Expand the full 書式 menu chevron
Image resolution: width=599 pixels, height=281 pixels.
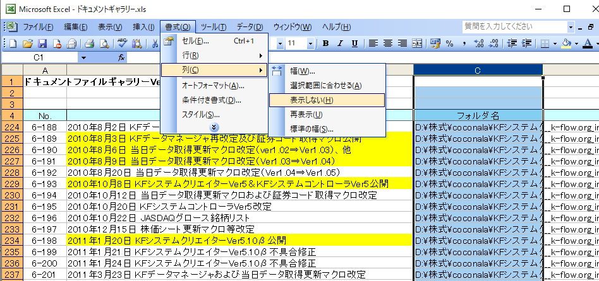tap(215, 127)
